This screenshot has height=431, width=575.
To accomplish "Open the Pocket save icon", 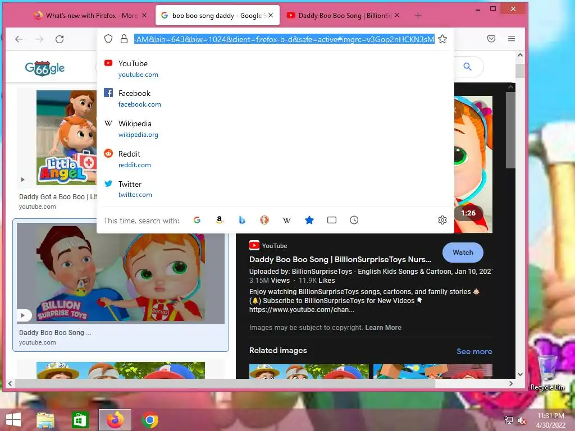I will [491, 39].
